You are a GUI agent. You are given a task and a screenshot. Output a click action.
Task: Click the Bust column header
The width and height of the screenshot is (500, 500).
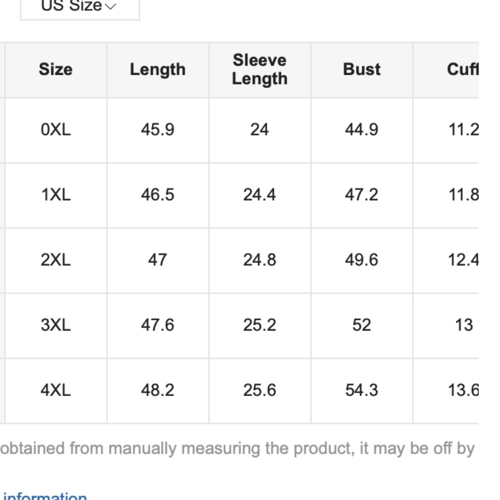[x=361, y=69]
